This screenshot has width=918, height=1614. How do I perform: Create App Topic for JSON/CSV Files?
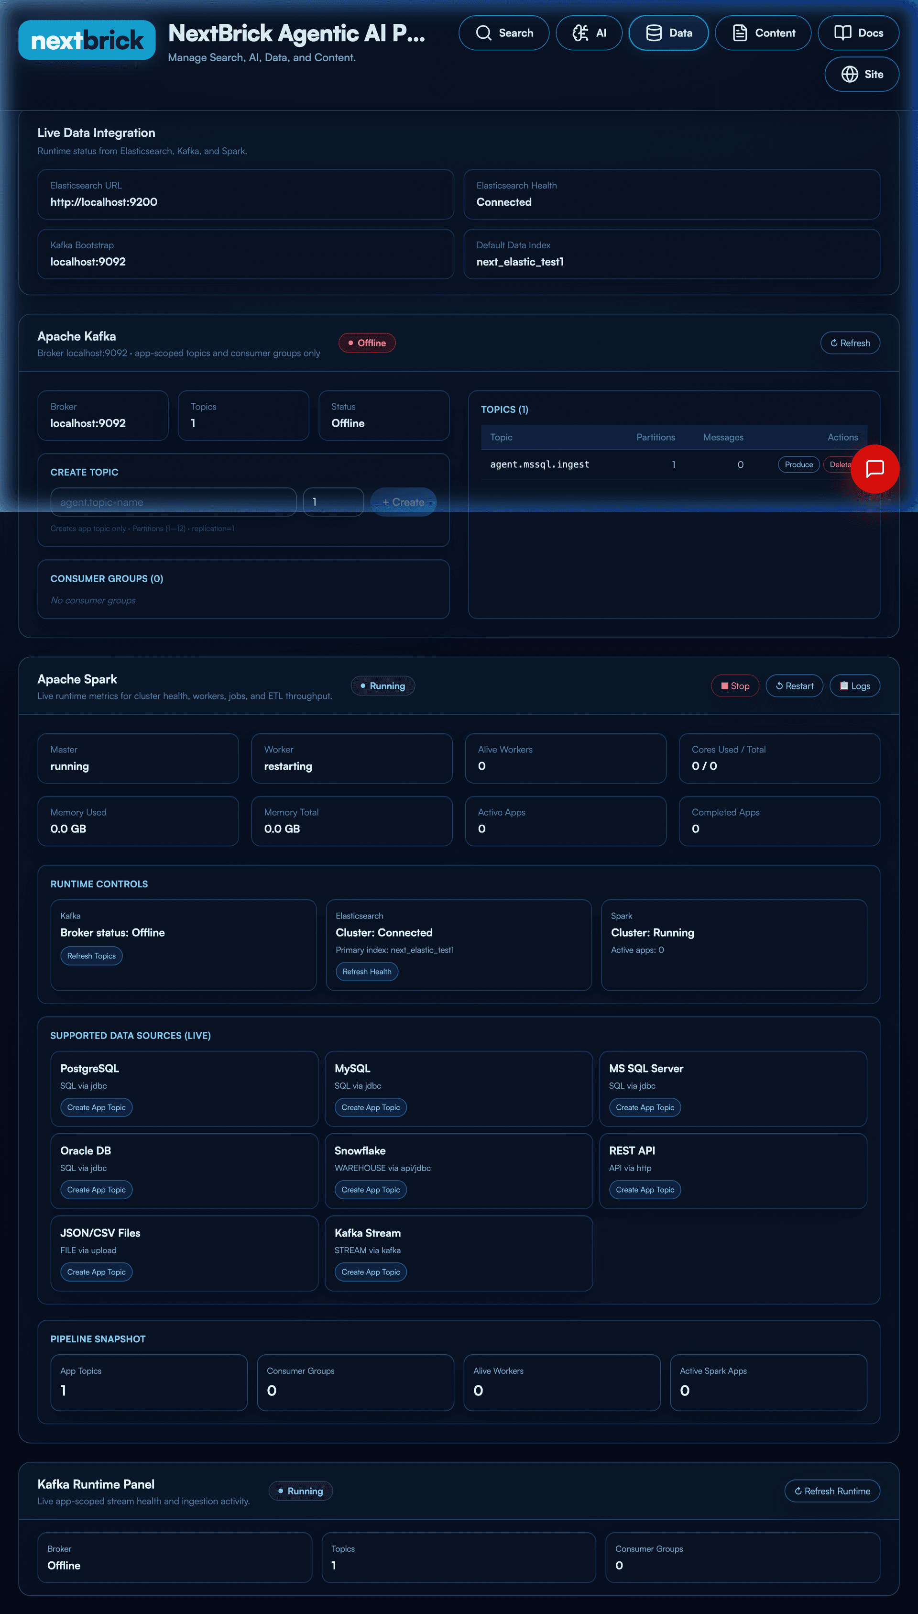pos(97,1273)
